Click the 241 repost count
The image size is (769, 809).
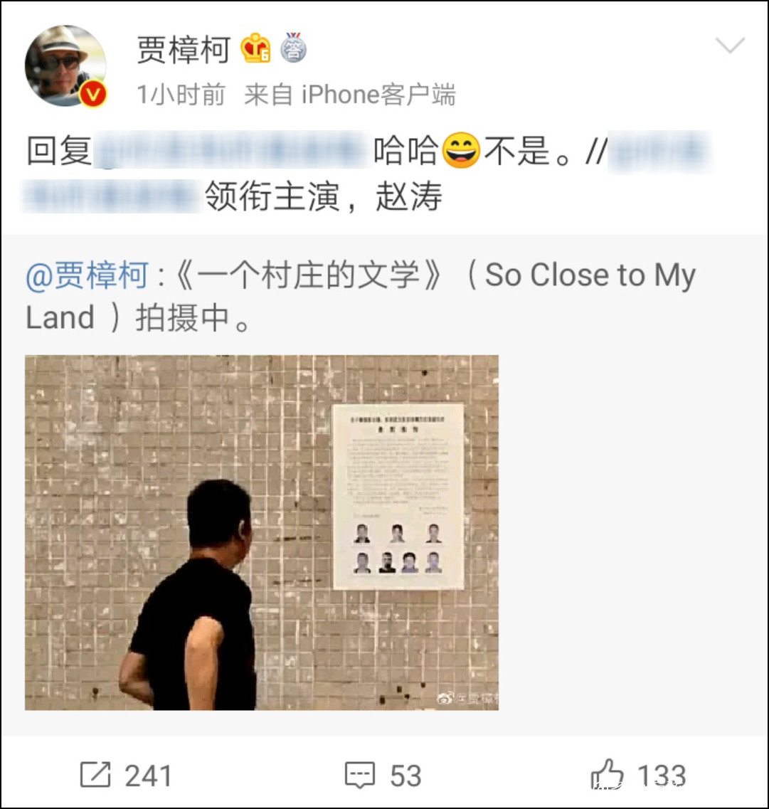[149, 776]
